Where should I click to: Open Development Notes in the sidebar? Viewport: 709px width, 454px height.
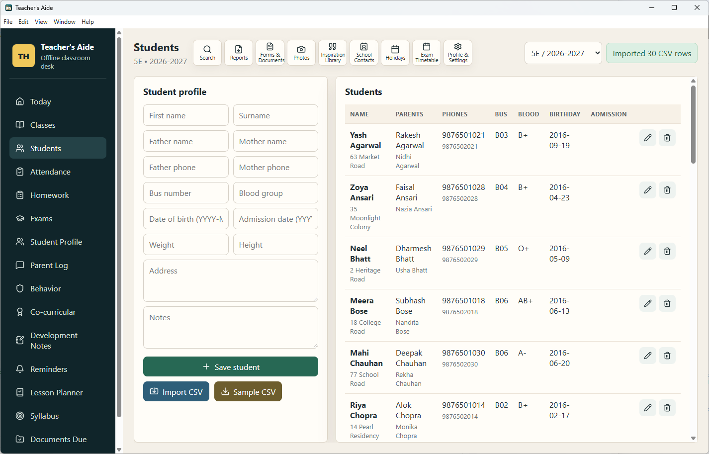coord(58,341)
